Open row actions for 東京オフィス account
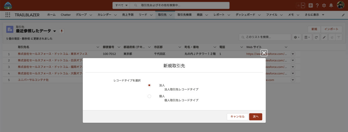348x132 pixels. [x=293, y=54]
